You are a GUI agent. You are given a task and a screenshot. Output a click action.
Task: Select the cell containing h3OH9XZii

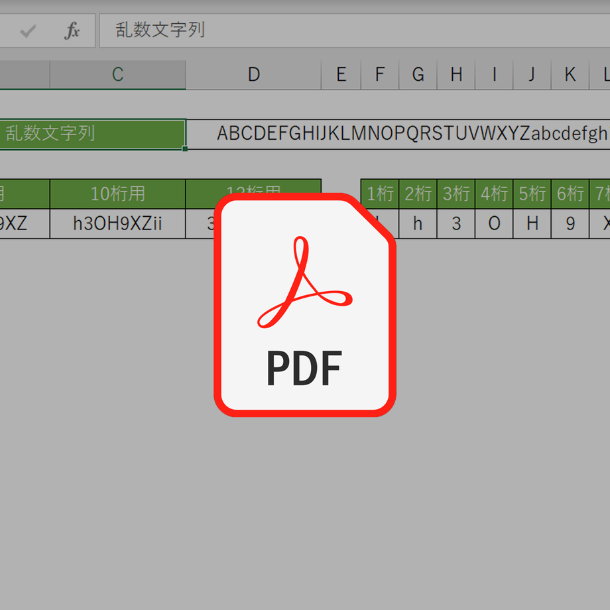[117, 223]
